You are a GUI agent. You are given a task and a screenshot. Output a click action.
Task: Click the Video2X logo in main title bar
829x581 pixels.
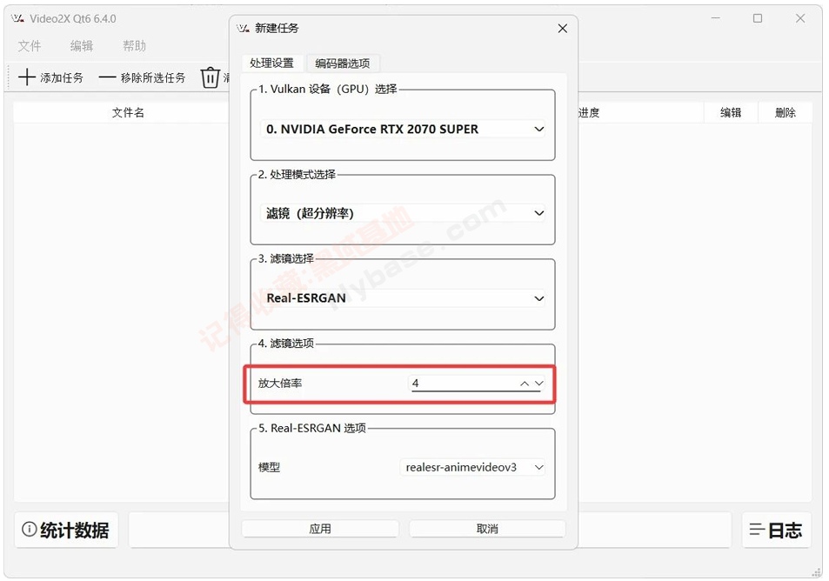pyautogui.click(x=17, y=18)
